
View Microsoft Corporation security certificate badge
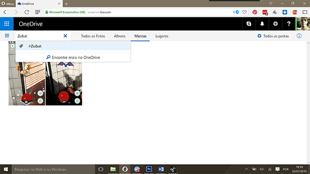[x=65, y=12]
